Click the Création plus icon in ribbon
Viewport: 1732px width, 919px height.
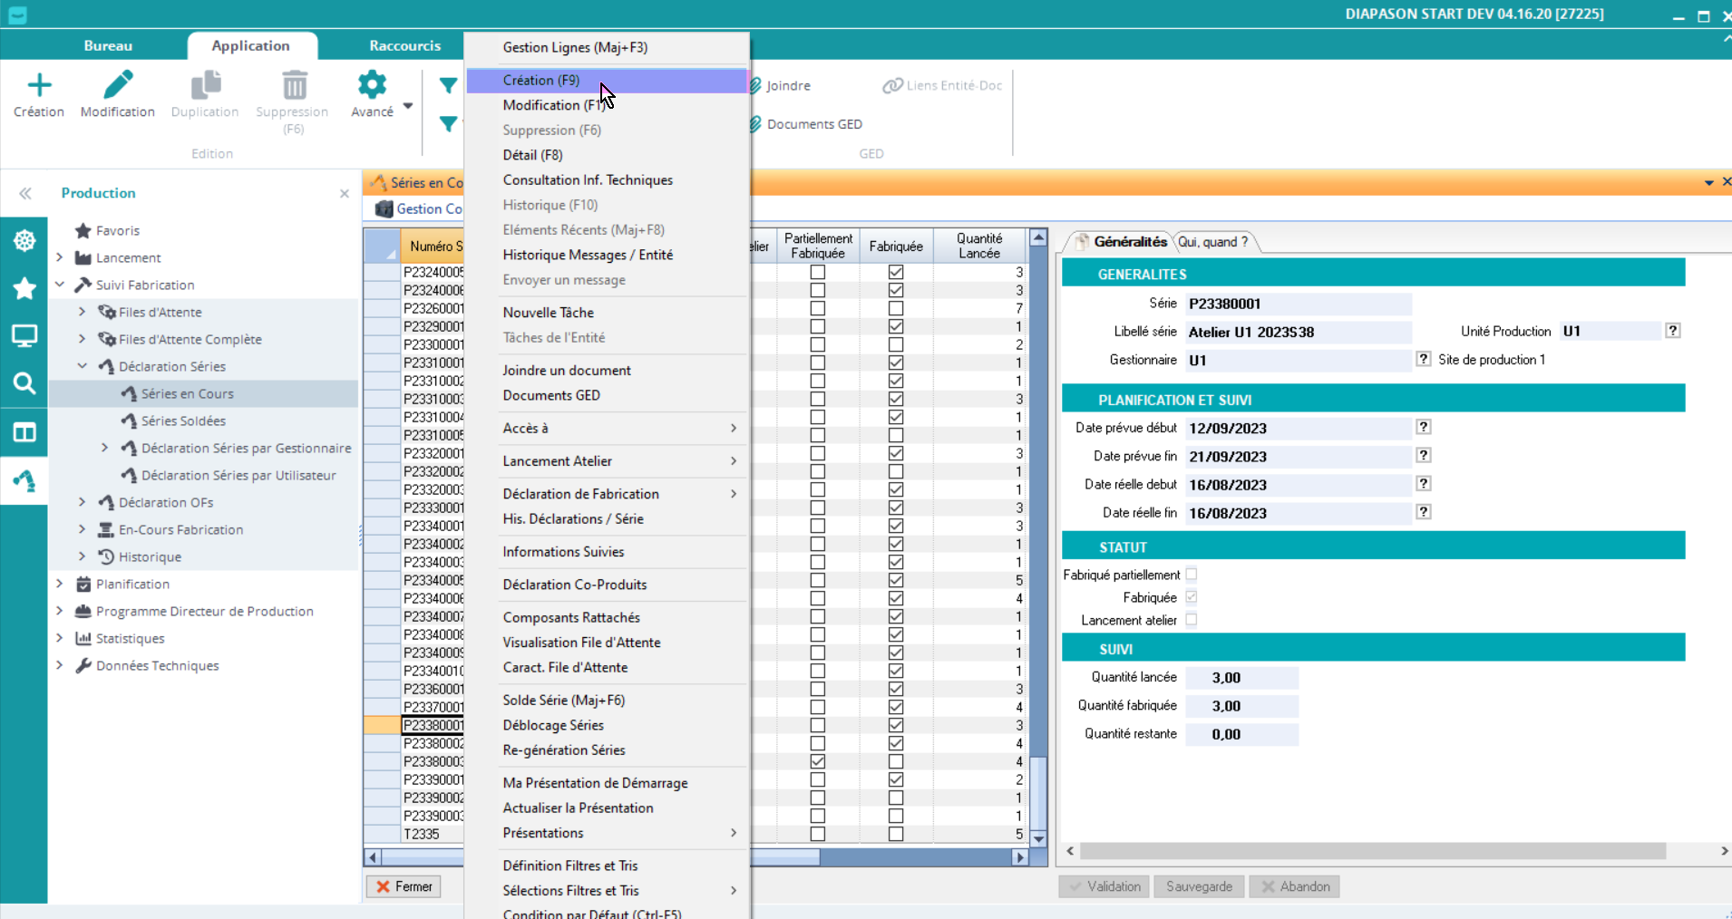[x=39, y=86]
